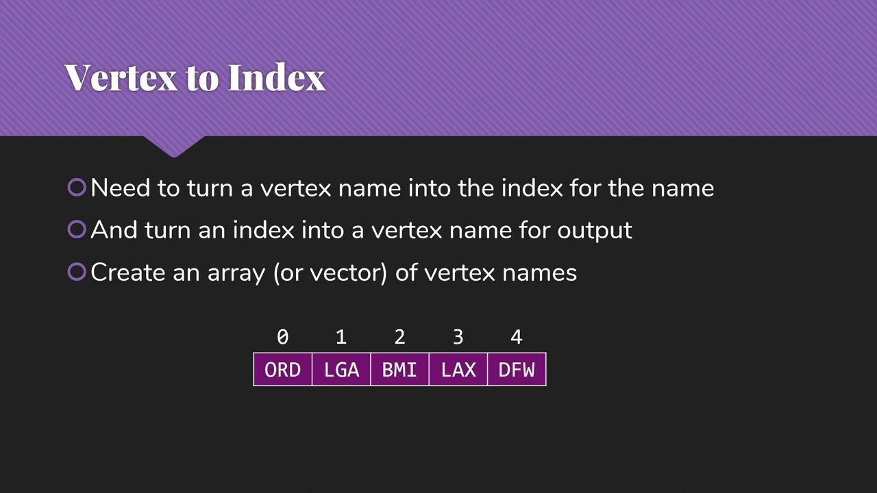Viewport: 877px width, 493px height.
Task: Click the bullet circle before "Need to turn"
Action: pos(77,188)
